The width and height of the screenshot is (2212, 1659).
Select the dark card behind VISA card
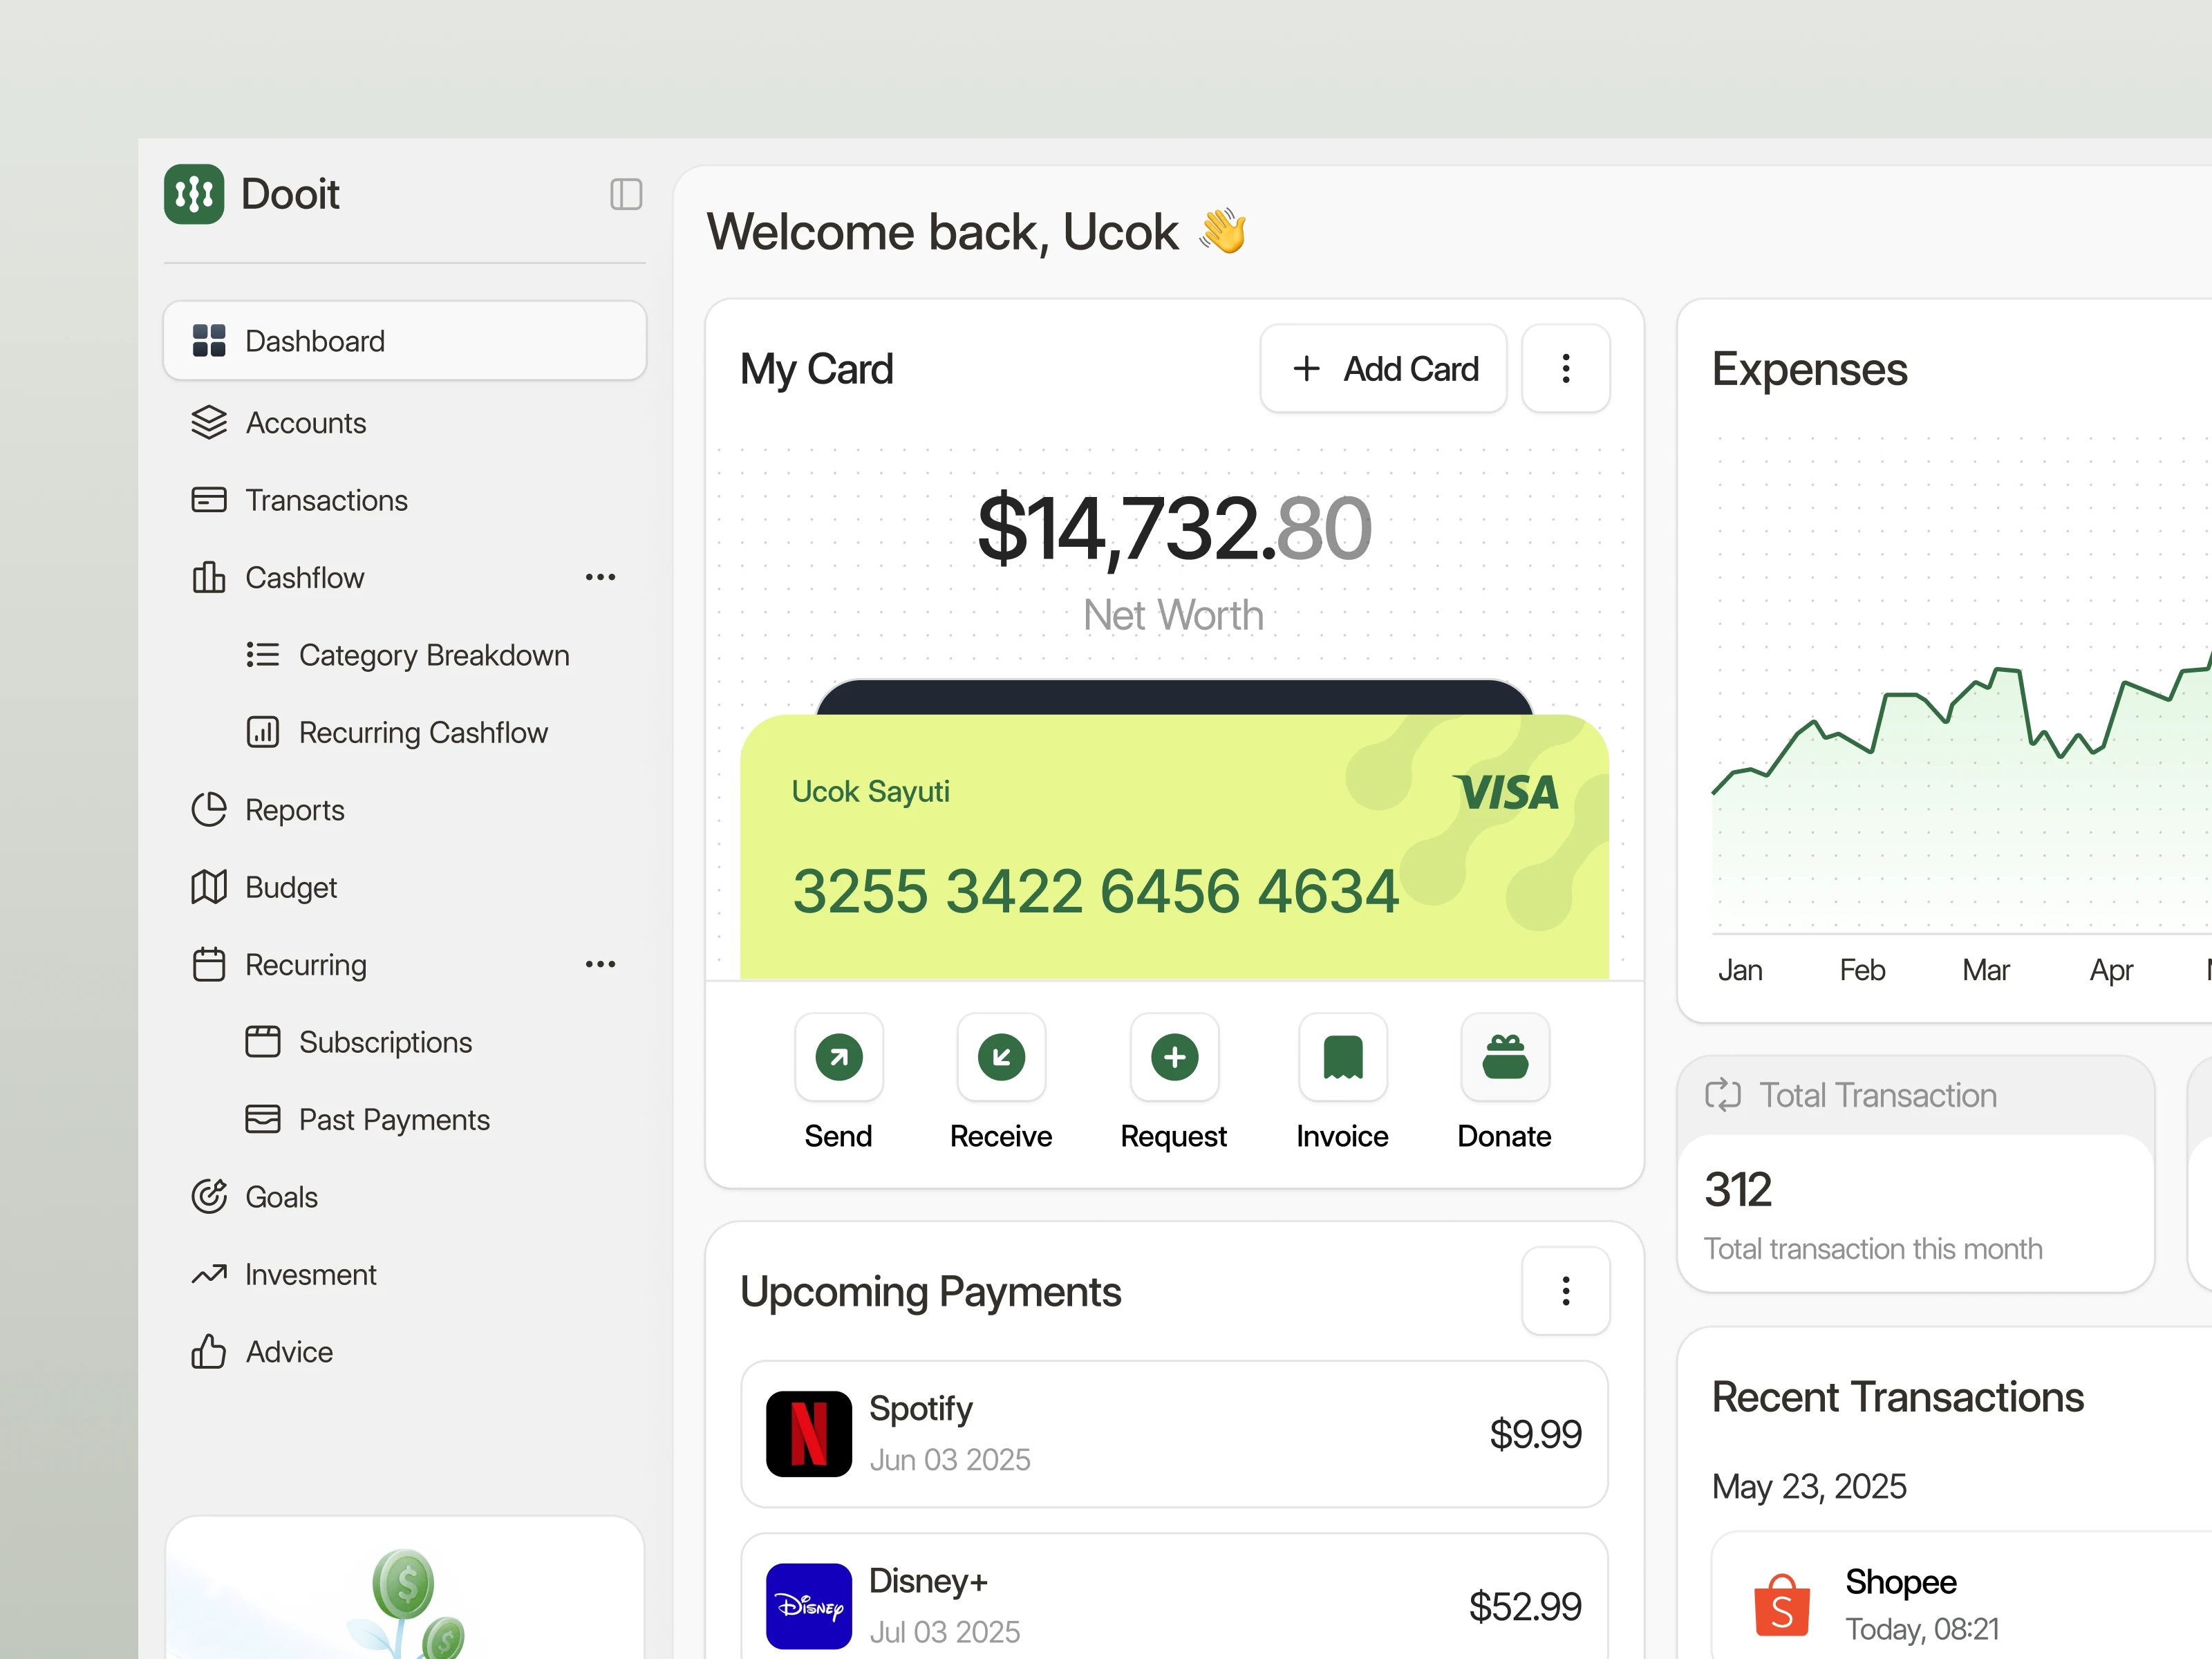1175,697
